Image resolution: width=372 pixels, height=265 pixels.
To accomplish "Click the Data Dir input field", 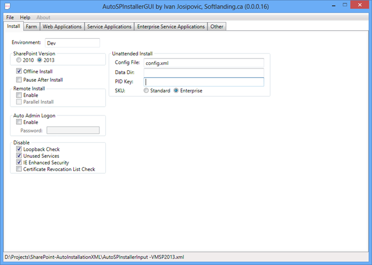I will point(204,72).
